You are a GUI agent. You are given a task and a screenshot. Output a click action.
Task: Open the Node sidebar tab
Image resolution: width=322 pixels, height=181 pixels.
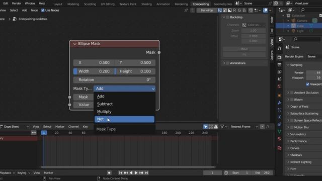click(272, 20)
